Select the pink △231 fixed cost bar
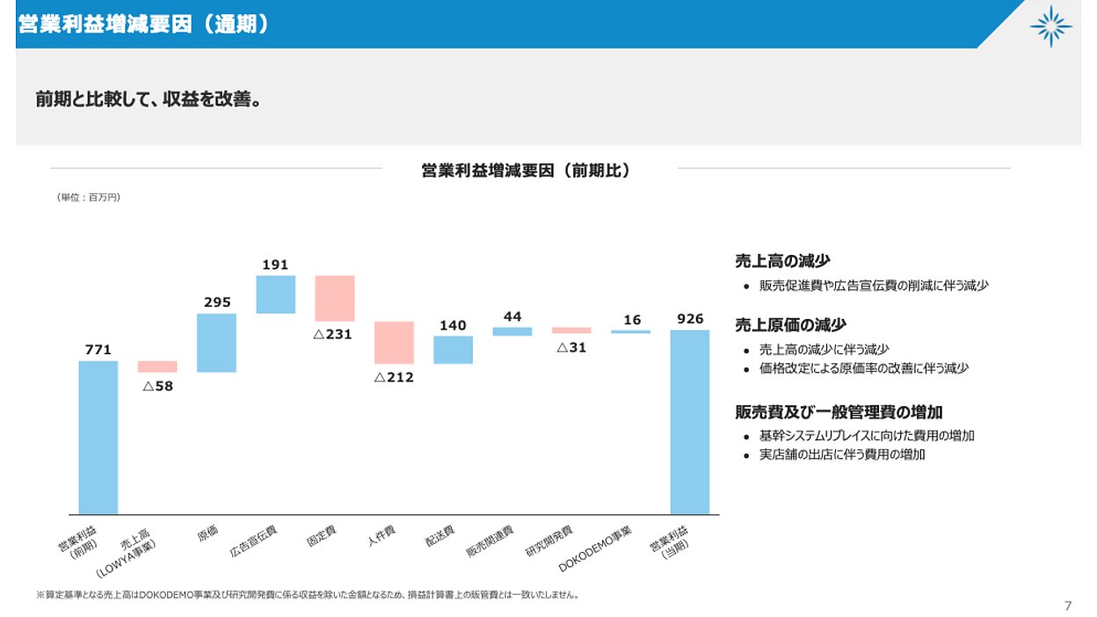This screenshot has height=617, width=1097. (335, 299)
